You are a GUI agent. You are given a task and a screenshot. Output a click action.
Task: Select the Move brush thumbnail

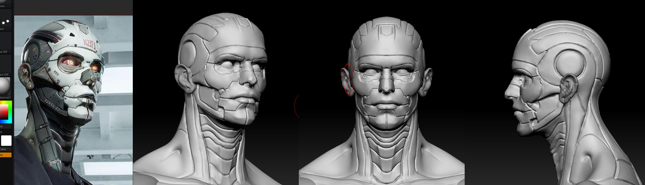(x=6, y=3)
